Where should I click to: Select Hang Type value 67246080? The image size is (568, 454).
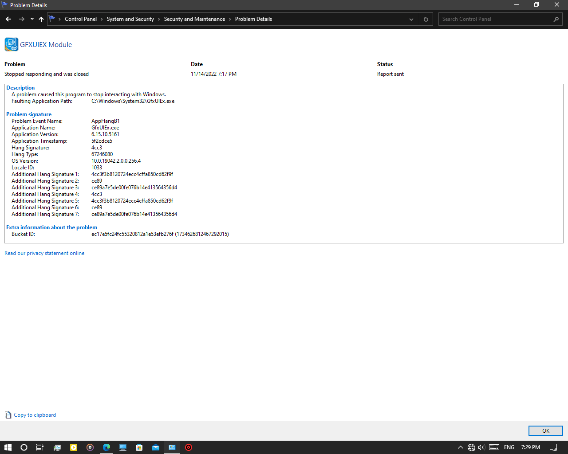coord(102,154)
